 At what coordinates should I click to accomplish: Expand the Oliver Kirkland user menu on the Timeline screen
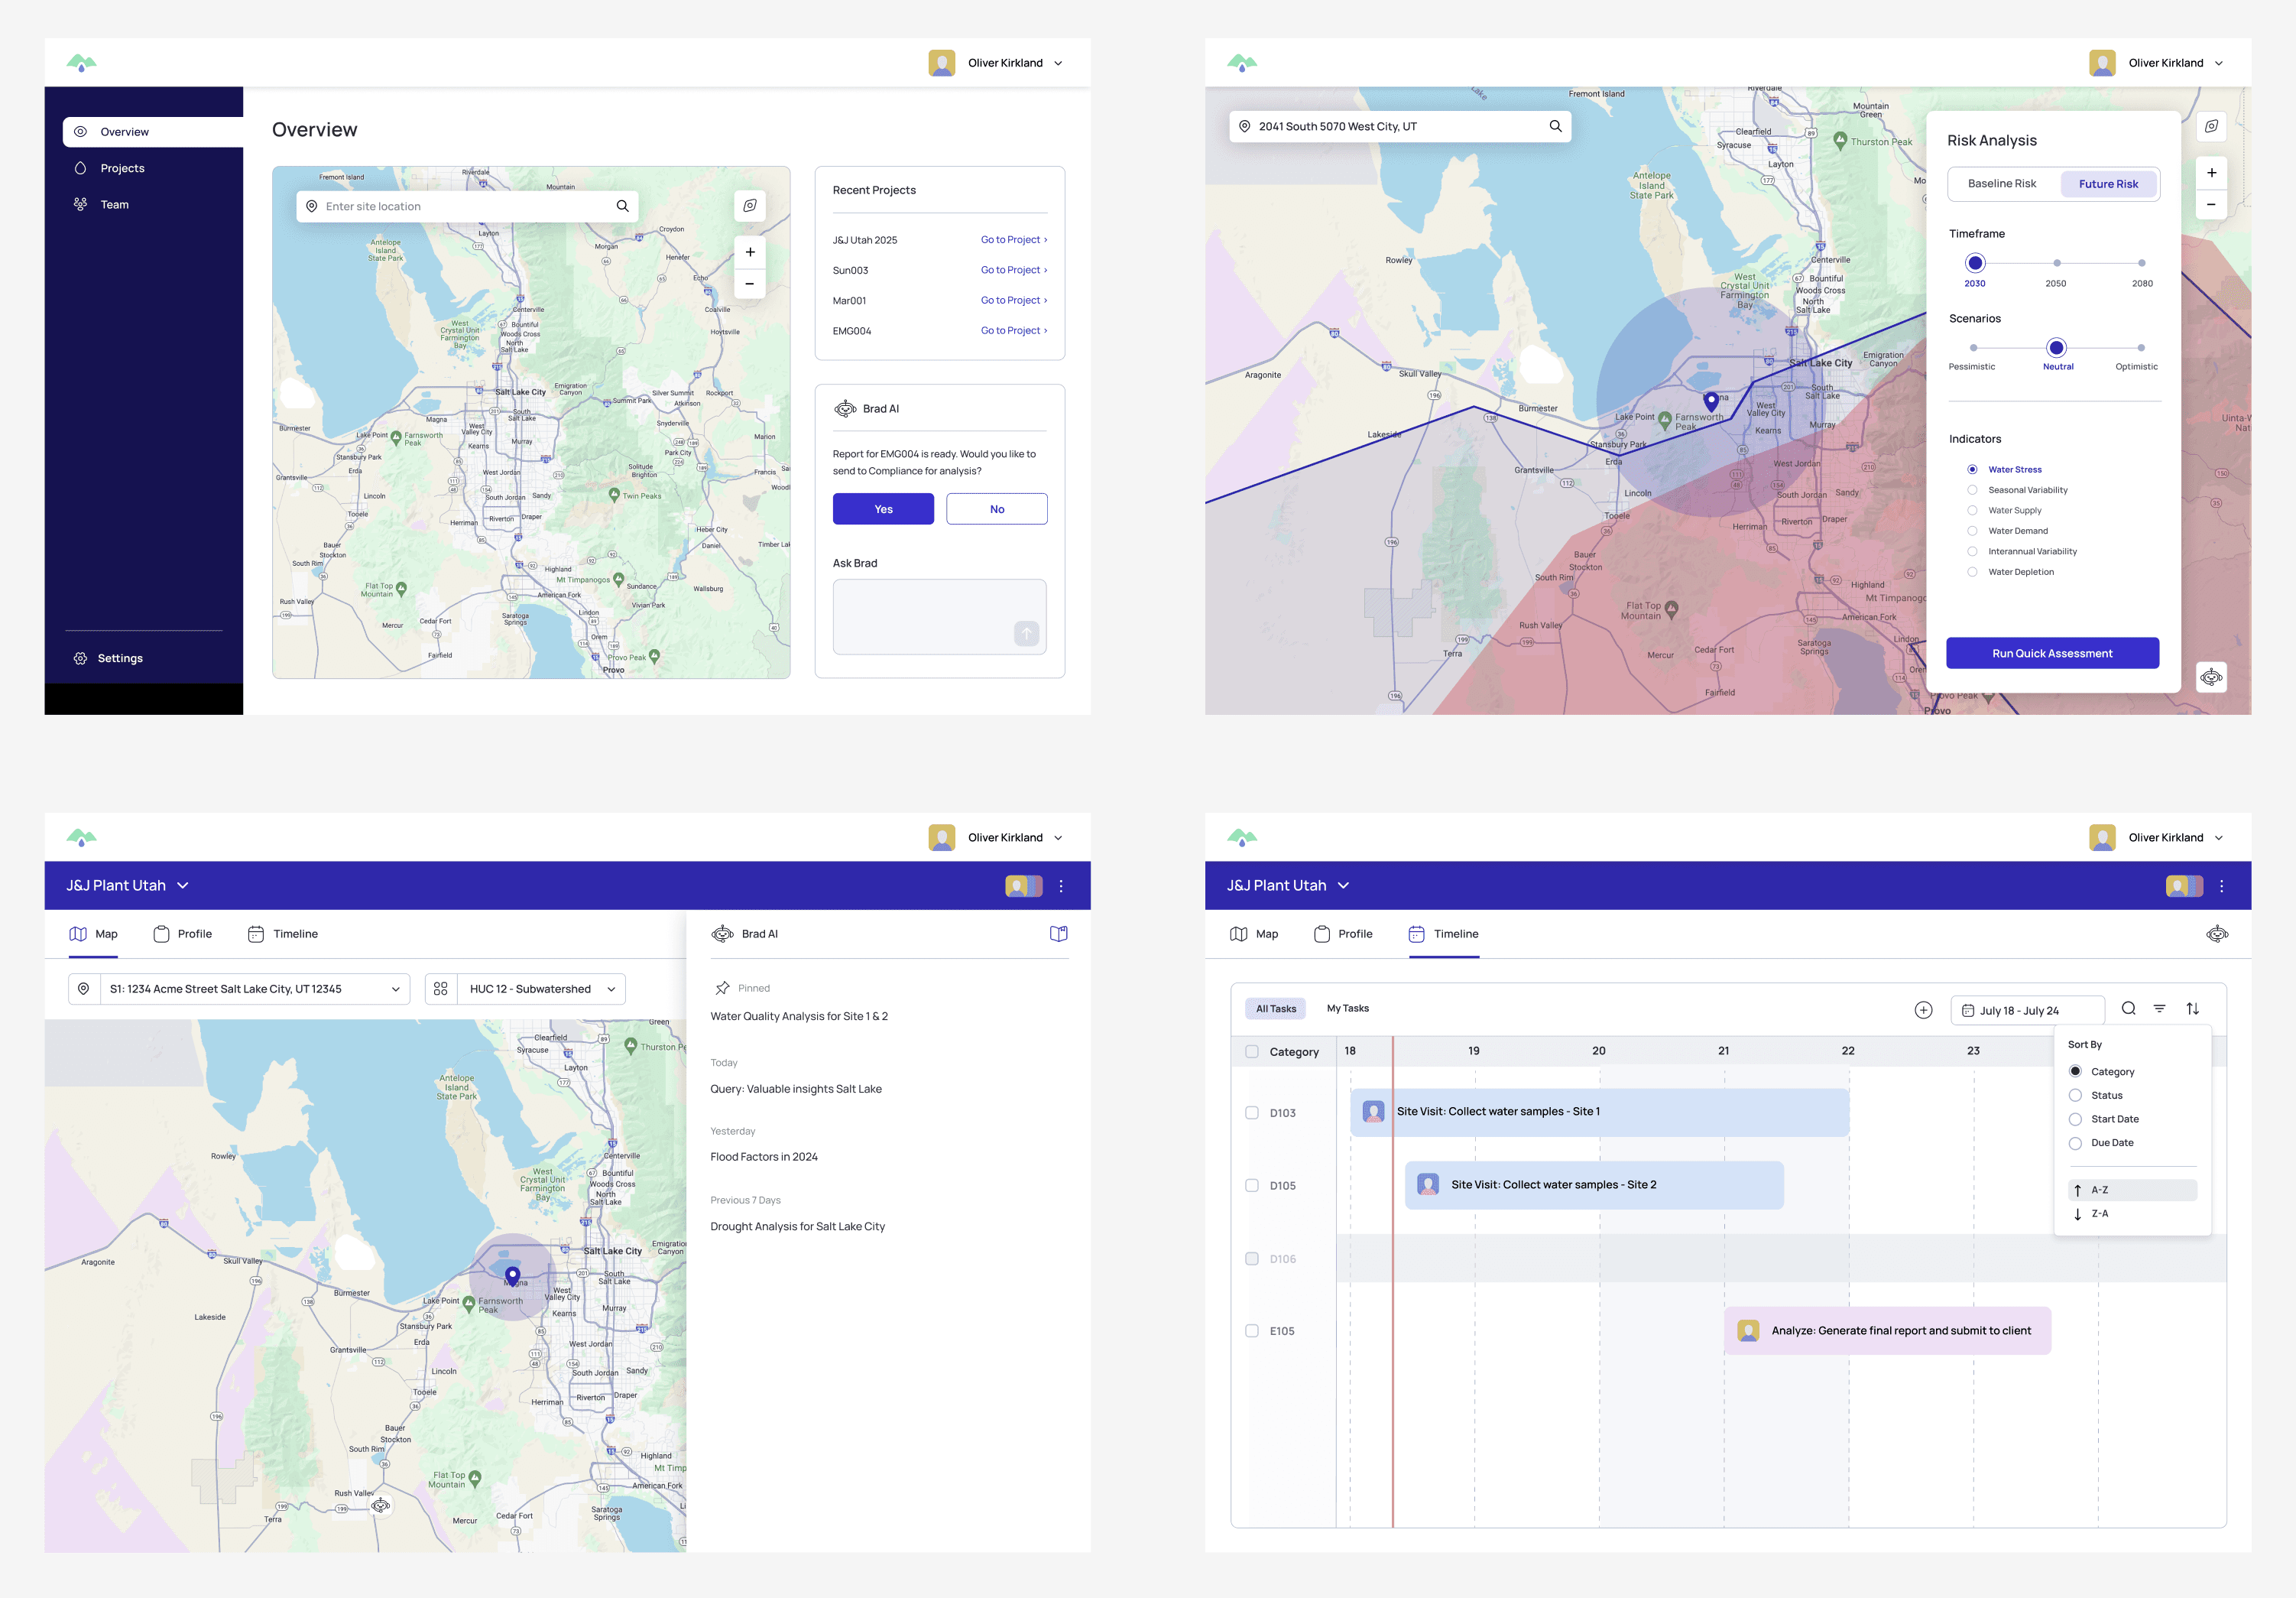click(2219, 837)
